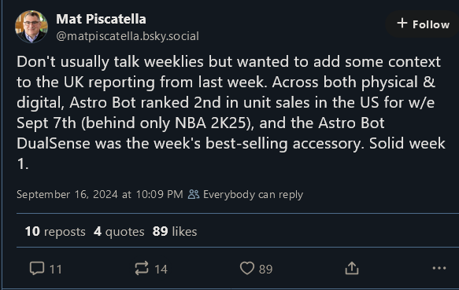This screenshot has height=290, width=459.
Task: View the 4 quotes list
Action: 119,232
